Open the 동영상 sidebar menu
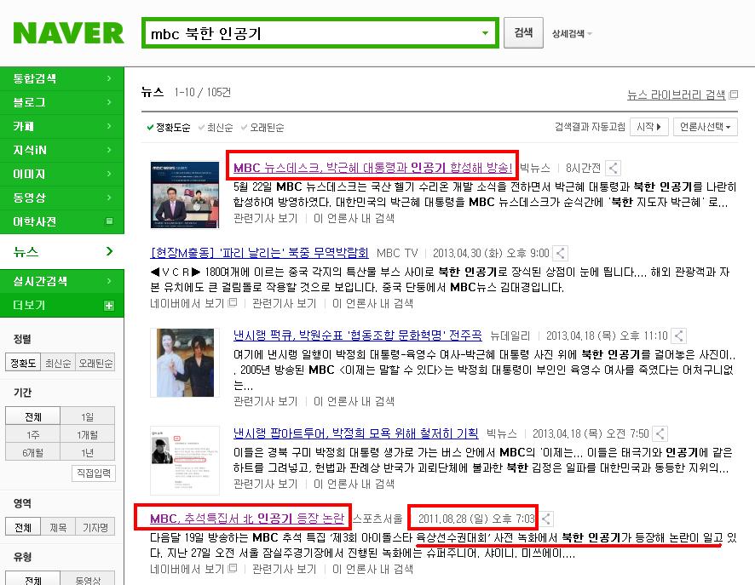The height and width of the screenshot is (585, 755). [x=62, y=198]
